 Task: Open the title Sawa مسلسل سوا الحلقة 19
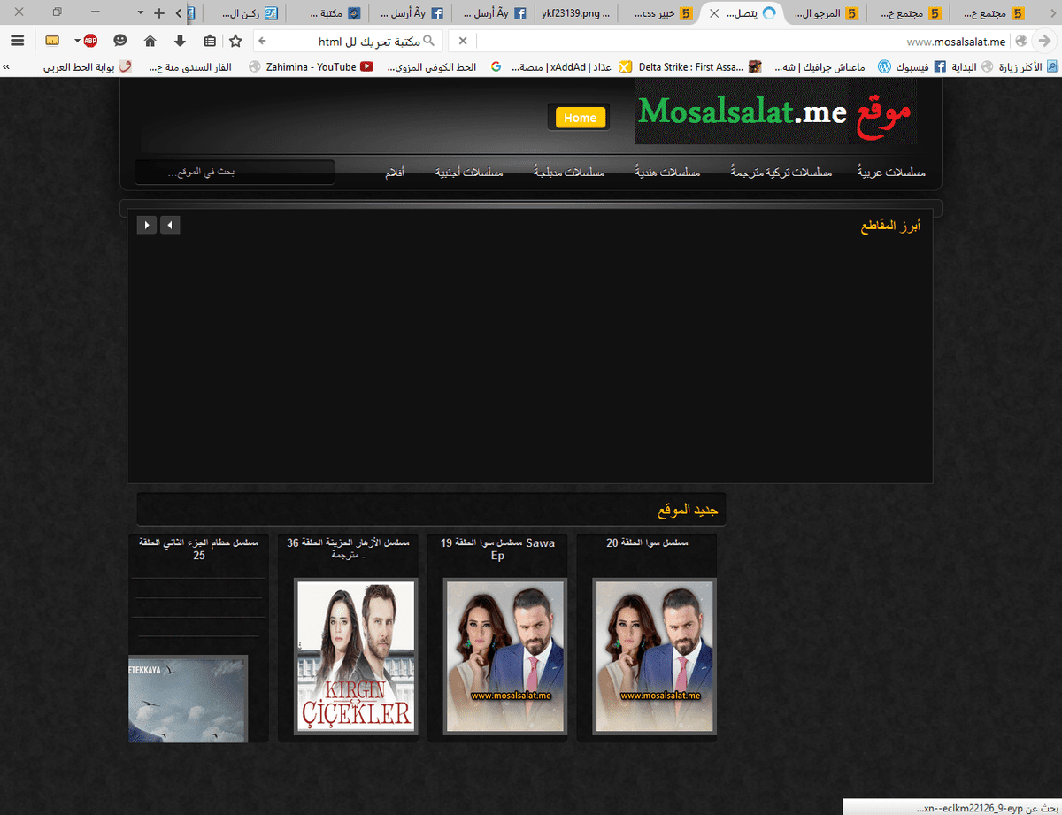point(497,549)
